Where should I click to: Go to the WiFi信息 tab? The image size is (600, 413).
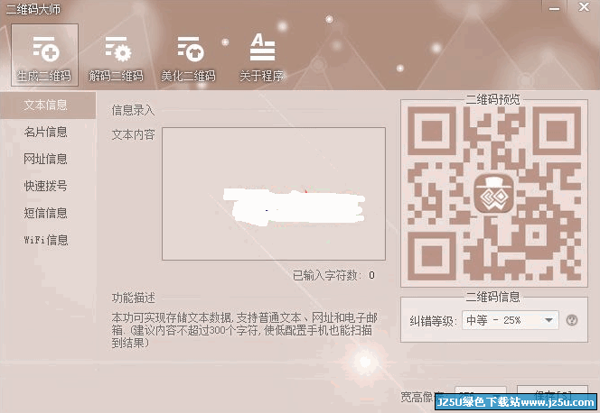(48, 240)
